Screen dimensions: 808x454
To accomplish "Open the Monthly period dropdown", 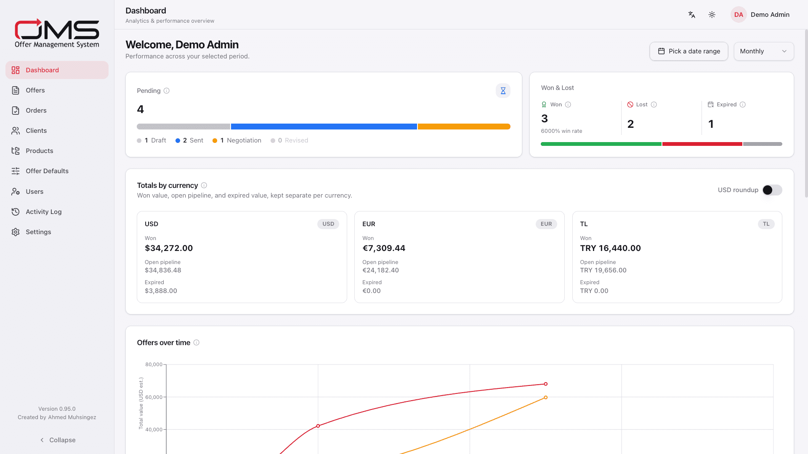I will point(764,51).
